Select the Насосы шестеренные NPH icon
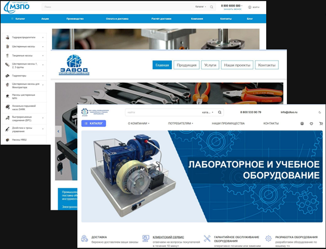This screenshot has height=249, width=326. click(x=8, y=96)
